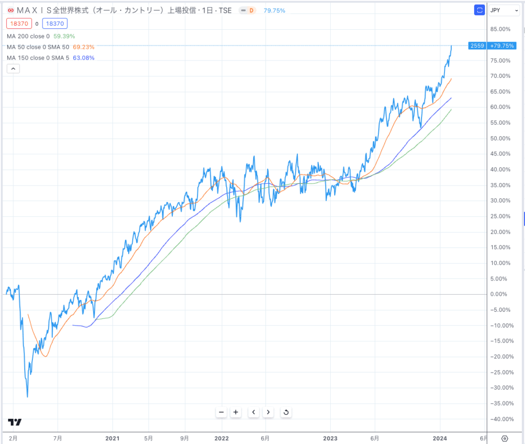Click the blue fullscreen square icon
The width and height of the screenshot is (525, 444).
click(479, 10)
